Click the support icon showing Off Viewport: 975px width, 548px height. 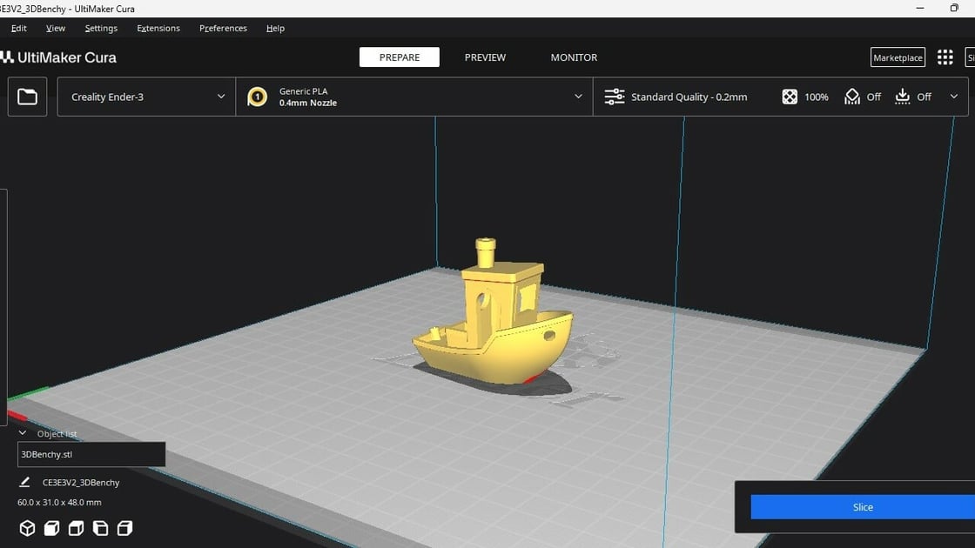coord(852,97)
